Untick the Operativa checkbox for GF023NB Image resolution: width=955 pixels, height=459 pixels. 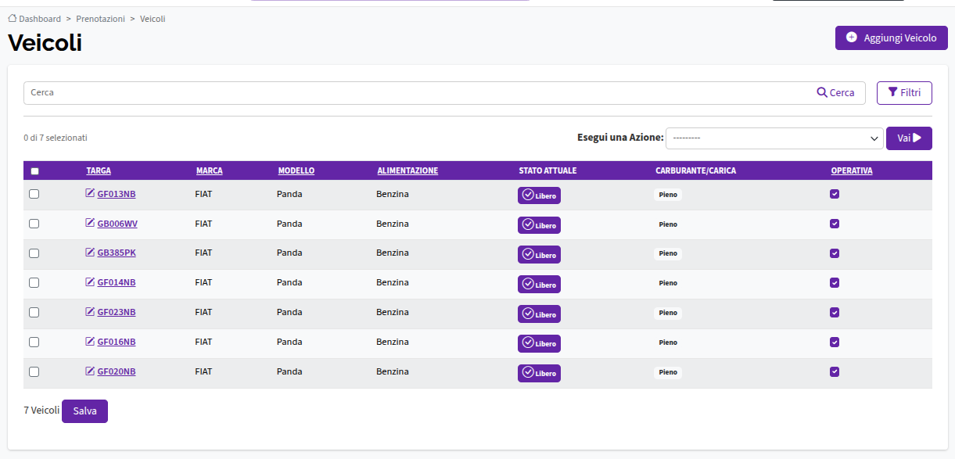[x=835, y=312]
